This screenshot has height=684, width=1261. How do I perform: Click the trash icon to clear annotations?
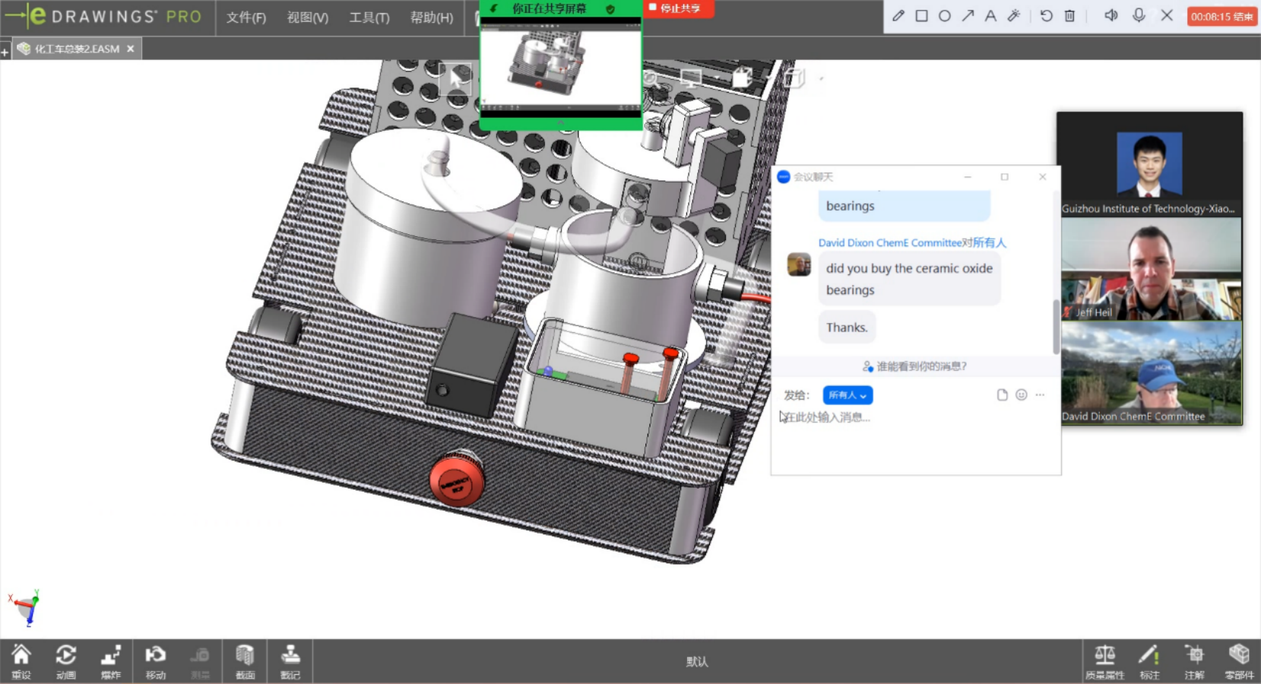point(1069,15)
